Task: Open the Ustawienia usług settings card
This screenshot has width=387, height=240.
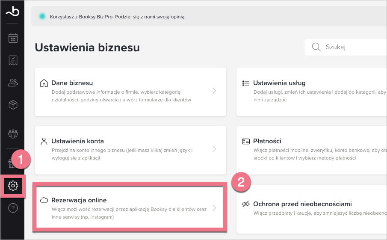Action: [x=312, y=91]
